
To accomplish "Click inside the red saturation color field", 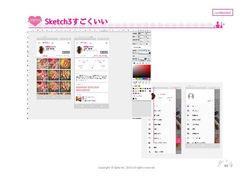I will (141, 71).
